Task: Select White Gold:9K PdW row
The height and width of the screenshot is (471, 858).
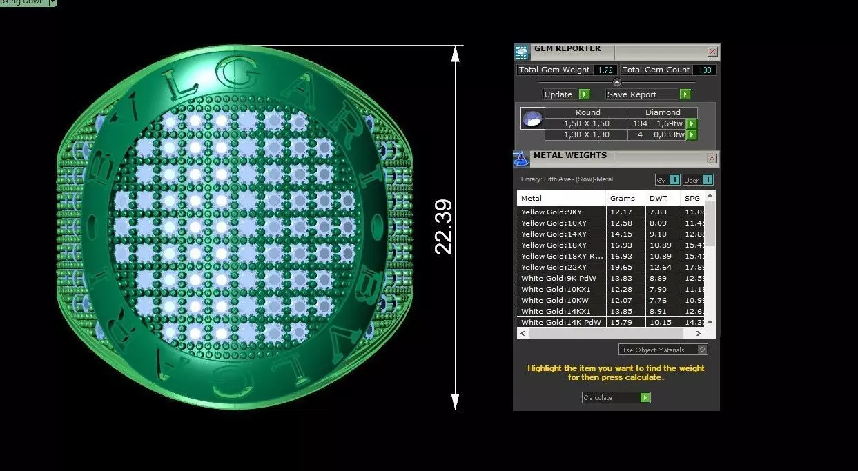Action: pos(611,278)
